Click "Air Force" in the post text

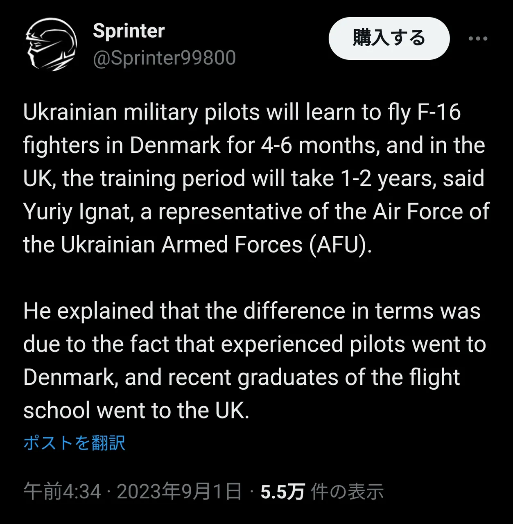(x=418, y=212)
